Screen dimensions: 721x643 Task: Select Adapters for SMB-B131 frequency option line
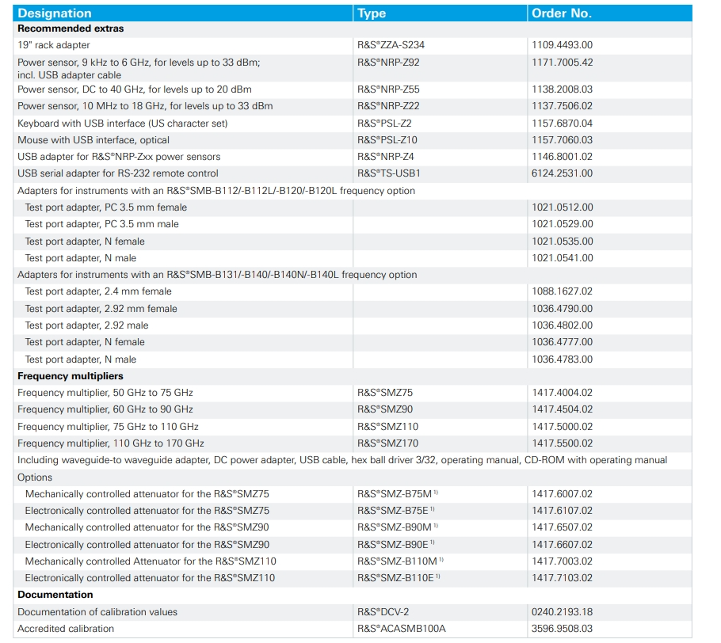(217, 275)
